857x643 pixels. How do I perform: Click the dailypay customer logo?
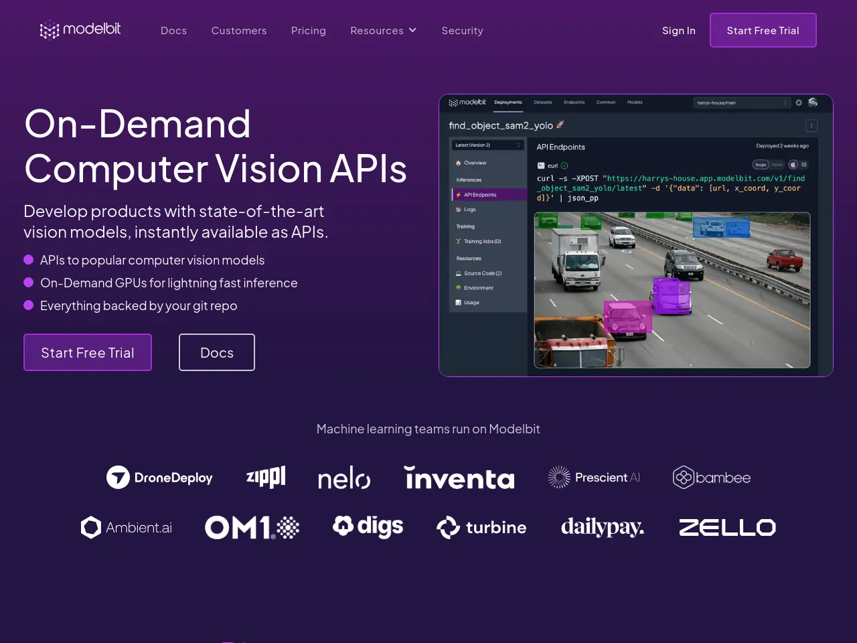pos(603,528)
